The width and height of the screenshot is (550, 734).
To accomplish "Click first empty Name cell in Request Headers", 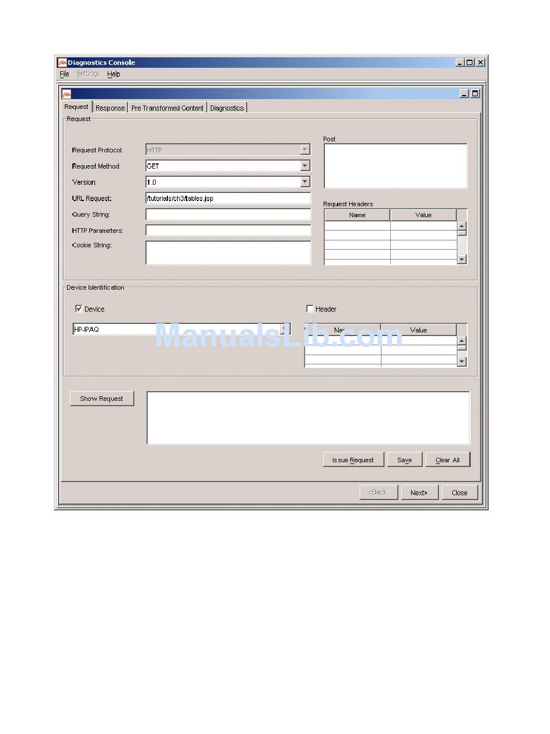I will click(x=357, y=226).
